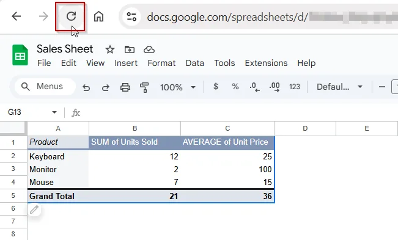The image size is (398, 240).
Task: Click the Google Sheets home logo
Action: point(20,55)
